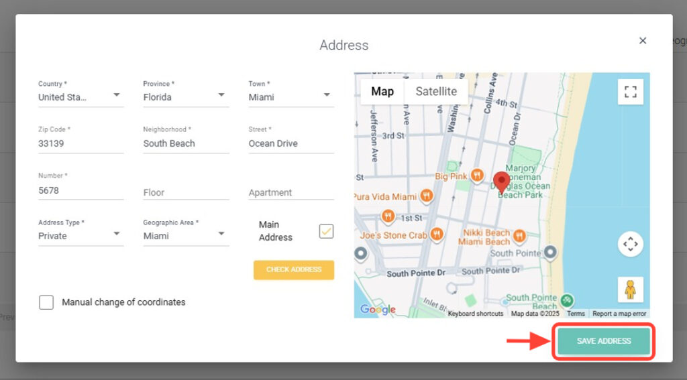687x380 pixels.
Task: Open the Address Type dropdown
Action: (81, 236)
